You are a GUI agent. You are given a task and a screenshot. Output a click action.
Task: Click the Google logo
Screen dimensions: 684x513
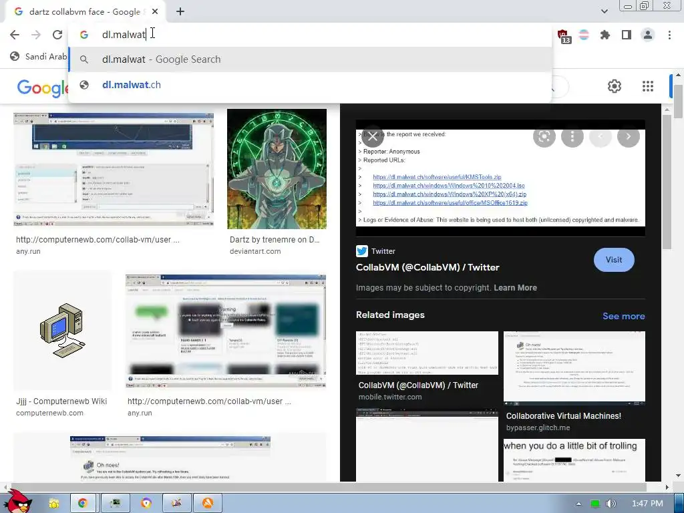click(x=43, y=88)
